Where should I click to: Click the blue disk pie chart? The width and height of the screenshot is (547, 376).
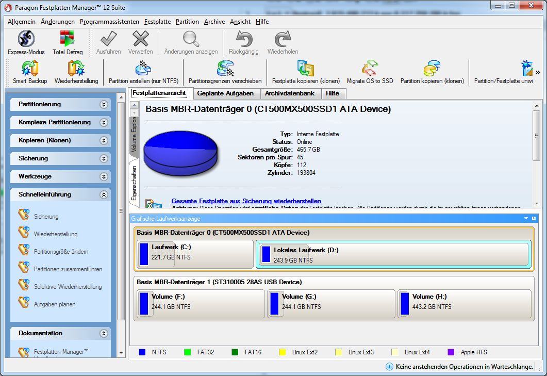[x=181, y=153]
